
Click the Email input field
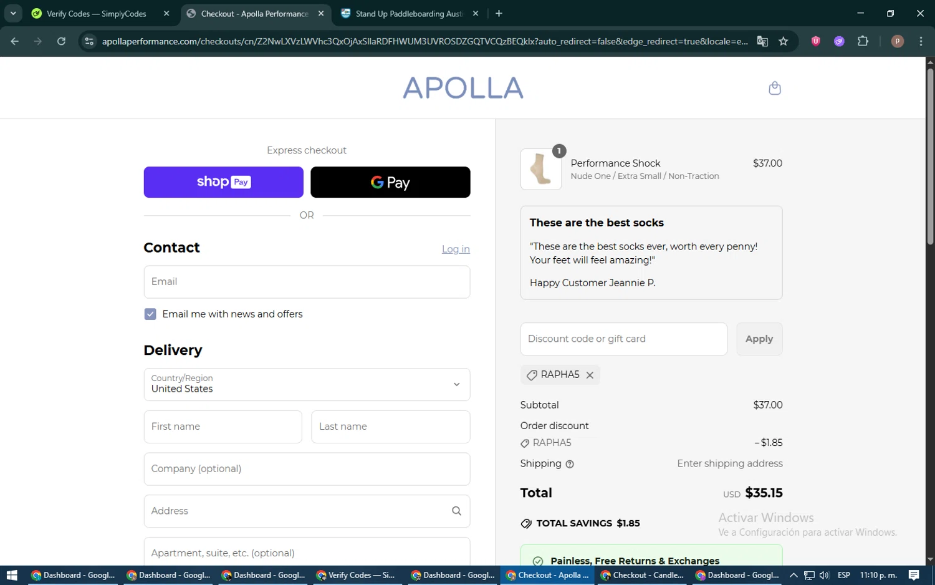tap(307, 282)
